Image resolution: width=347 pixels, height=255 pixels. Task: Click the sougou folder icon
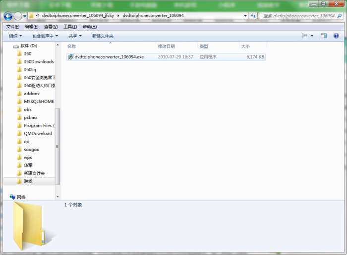(19, 150)
